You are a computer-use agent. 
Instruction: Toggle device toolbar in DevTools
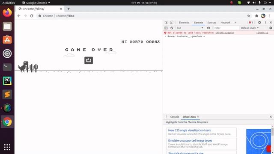coord(172,23)
